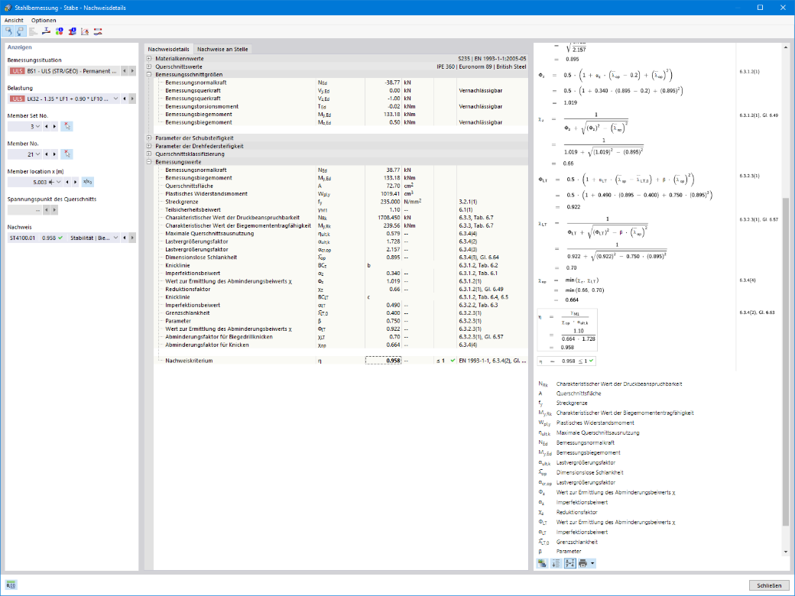Go to next Belastung with right arrow

tap(132, 99)
